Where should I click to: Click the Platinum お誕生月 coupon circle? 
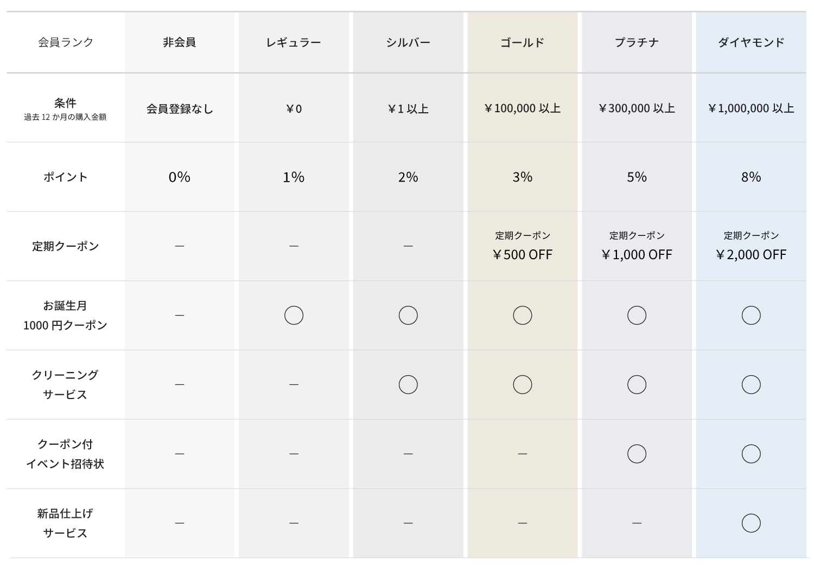point(637,315)
